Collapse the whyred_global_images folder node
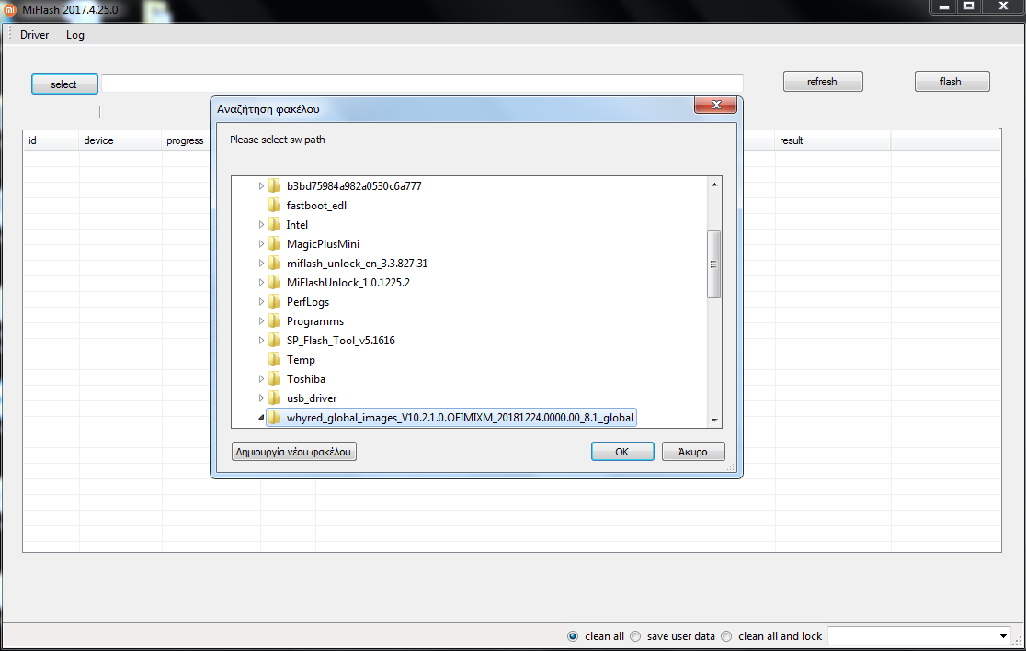 coord(261,417)
